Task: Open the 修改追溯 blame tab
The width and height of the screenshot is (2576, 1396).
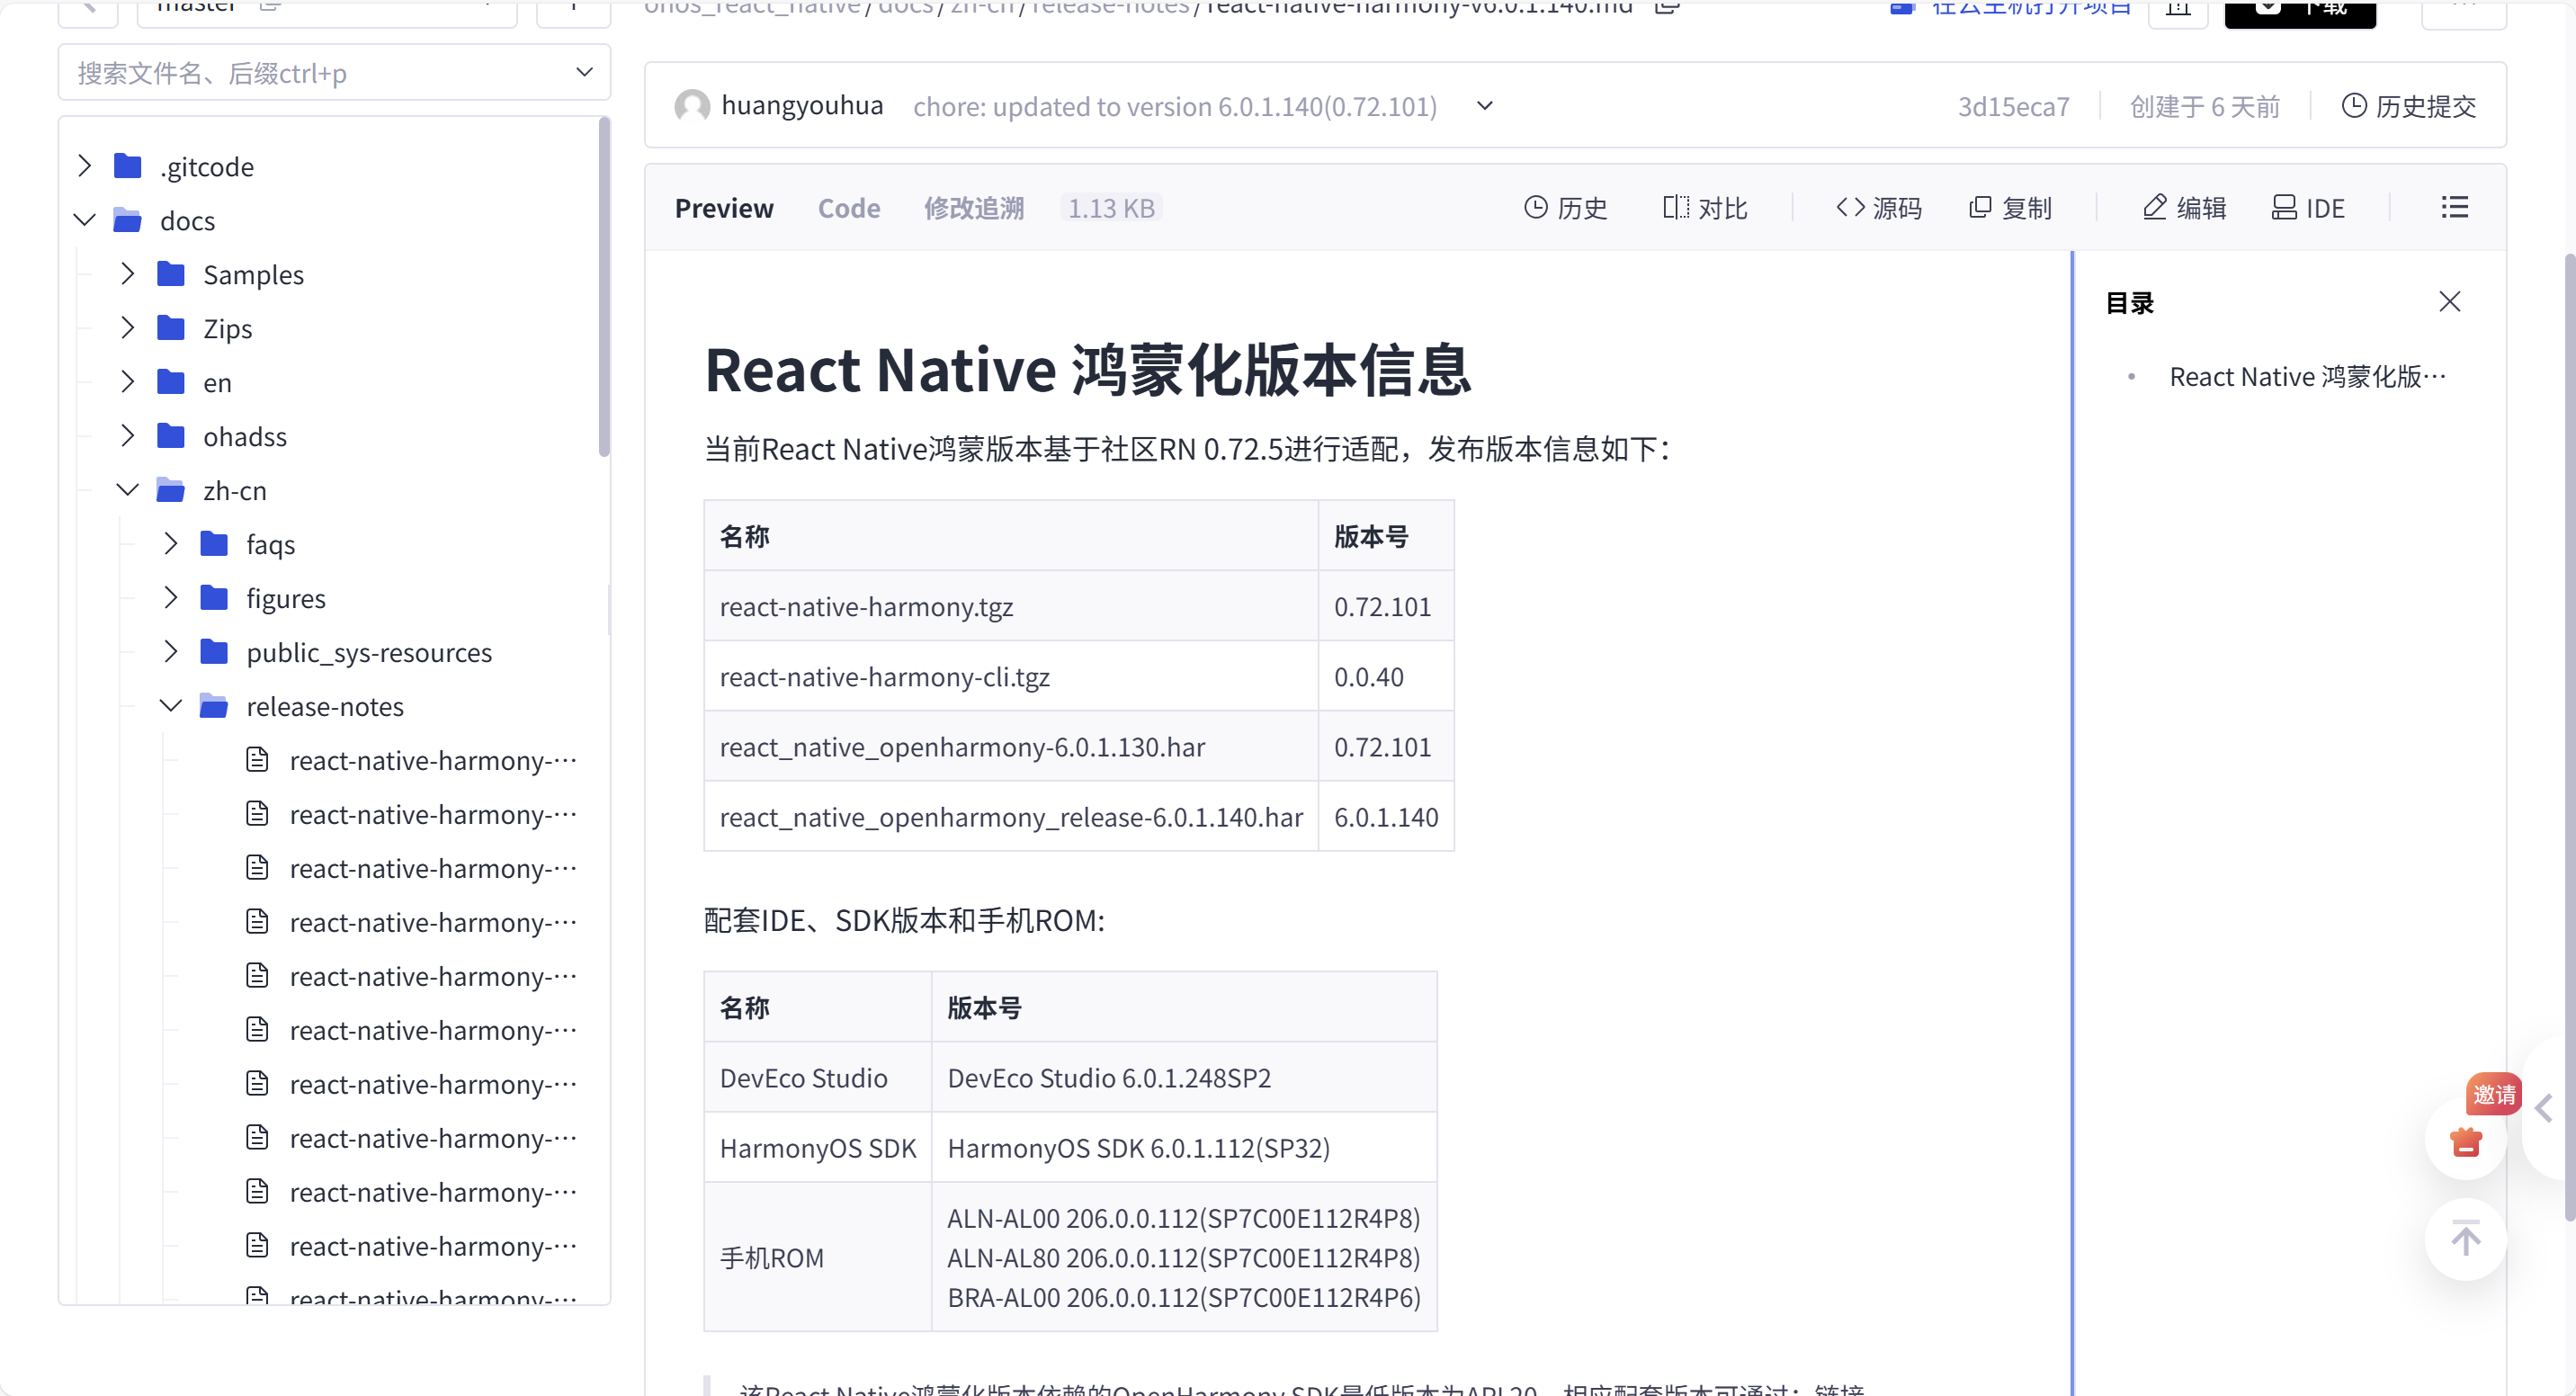Action: coord(973,208)
